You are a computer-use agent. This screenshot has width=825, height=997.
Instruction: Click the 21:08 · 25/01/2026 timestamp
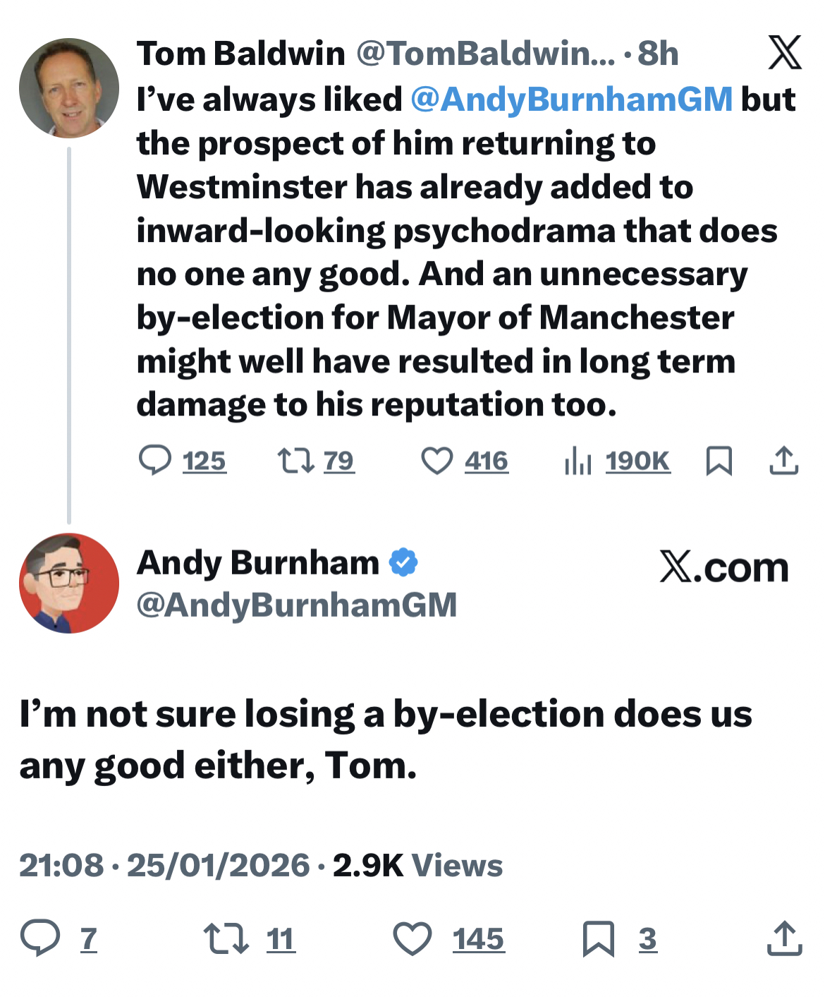tap(164, 865)
